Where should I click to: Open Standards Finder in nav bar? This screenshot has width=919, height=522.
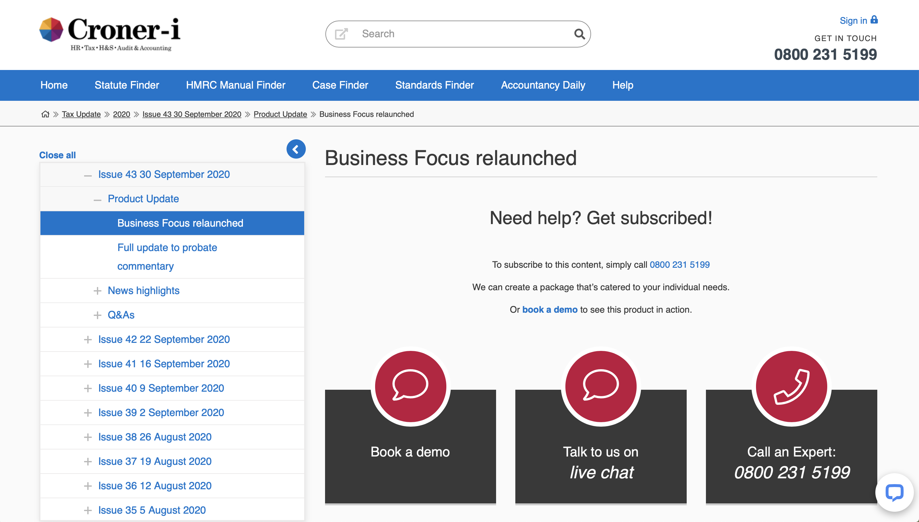coord(434,85)
